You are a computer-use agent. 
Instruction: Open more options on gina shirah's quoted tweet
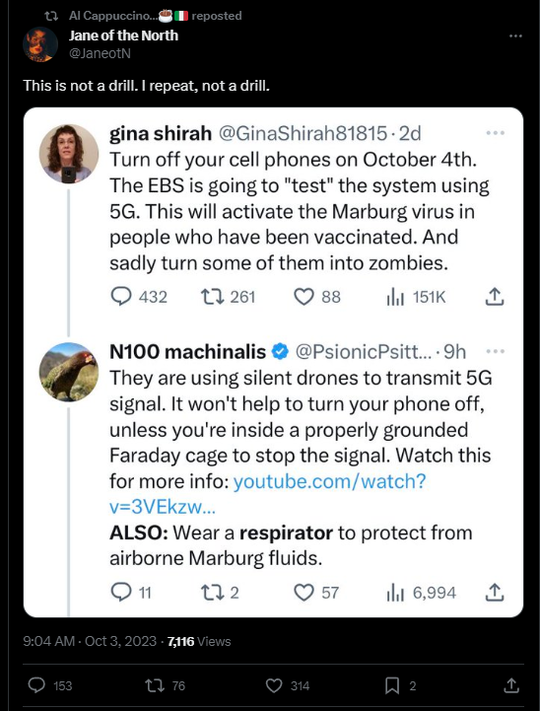pos(495,133)
